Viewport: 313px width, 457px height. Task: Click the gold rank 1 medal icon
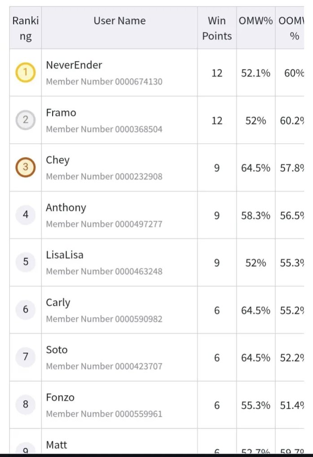[x=26, y=72]
